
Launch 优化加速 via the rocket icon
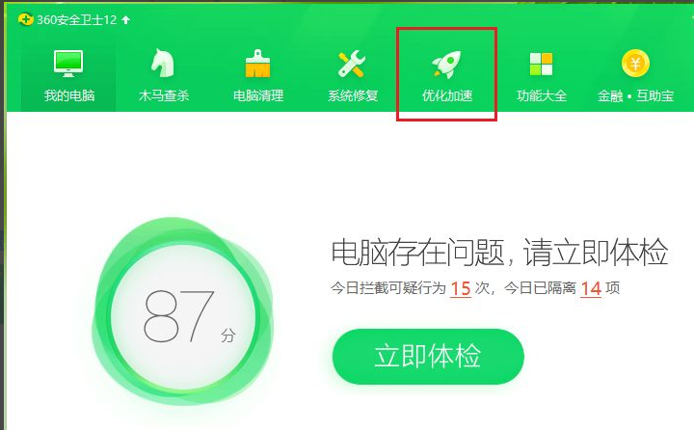[x=446, y=65]
